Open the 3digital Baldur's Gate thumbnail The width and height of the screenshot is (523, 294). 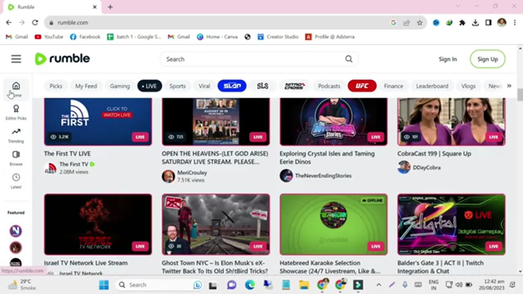[451, 225]
